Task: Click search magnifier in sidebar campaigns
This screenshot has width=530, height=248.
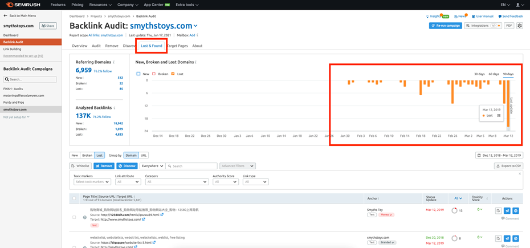Action: pos(7,79)
